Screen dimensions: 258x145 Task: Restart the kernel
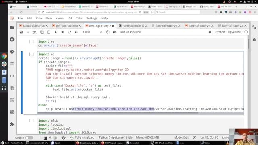coord(69,32)
